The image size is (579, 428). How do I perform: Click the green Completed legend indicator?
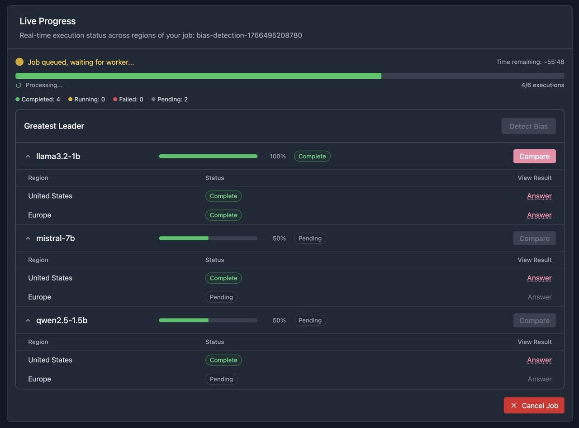pos(17,99)
